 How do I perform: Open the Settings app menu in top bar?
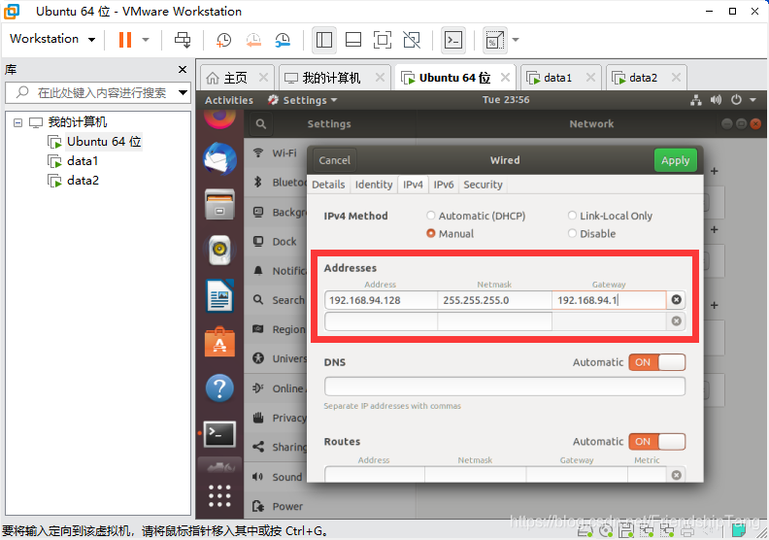point(303,100)
